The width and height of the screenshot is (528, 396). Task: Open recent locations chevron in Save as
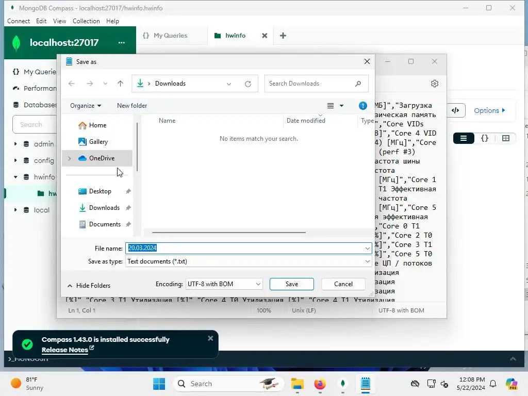(x=105, y=84)
